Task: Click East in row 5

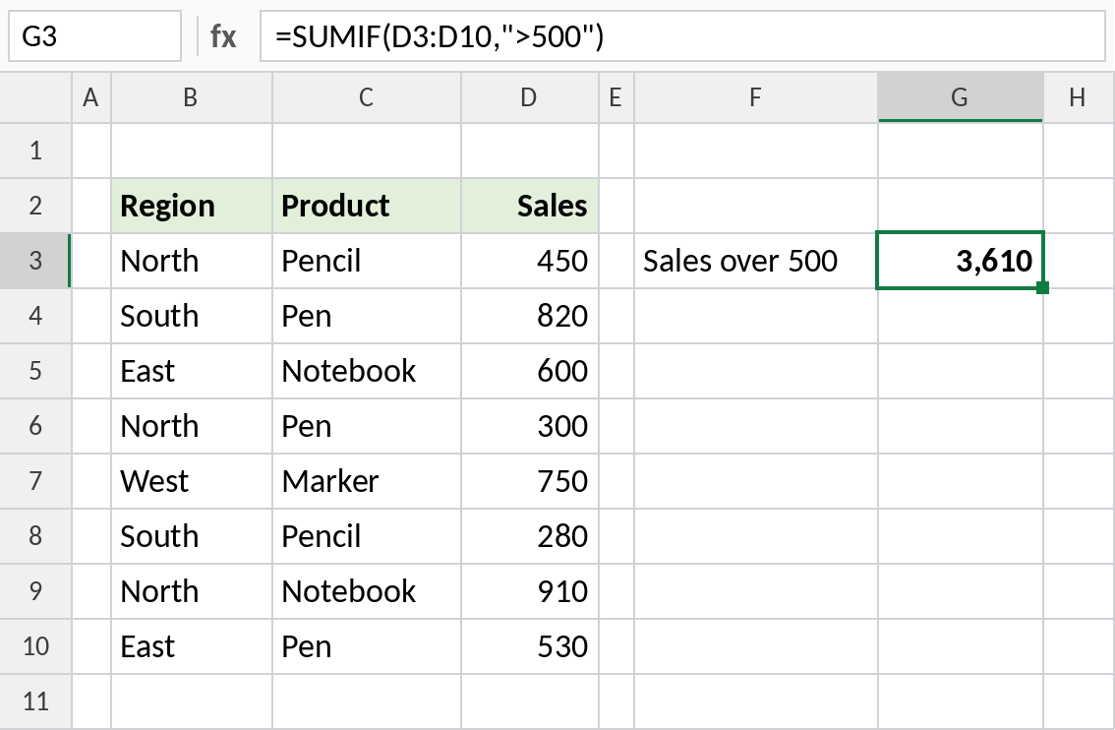Action: 192,372
